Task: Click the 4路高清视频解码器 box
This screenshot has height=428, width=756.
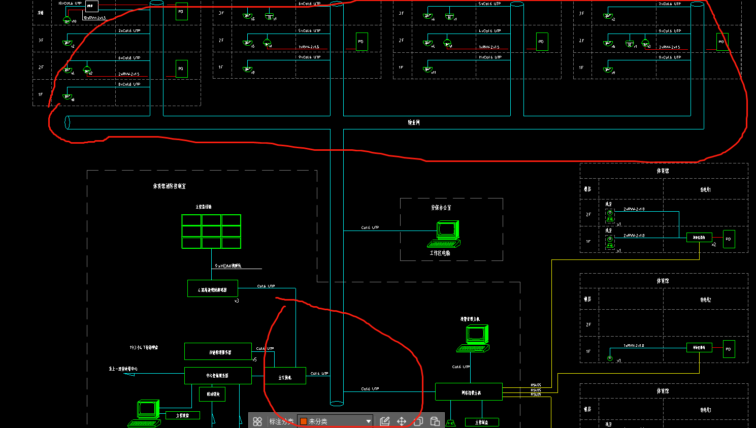Action: click(x=213, y=288)
